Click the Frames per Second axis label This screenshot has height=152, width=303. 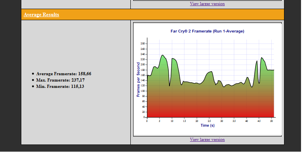[138, 80]
